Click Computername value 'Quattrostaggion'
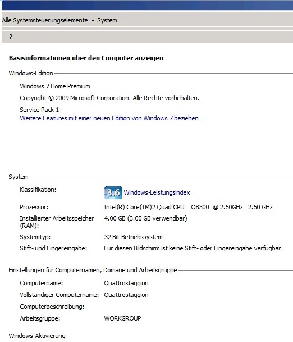This screenshot has width=293, height=342. [x=126, y=283]
